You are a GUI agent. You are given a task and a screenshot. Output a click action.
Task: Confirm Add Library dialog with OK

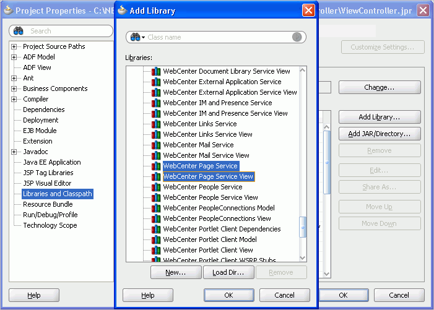coord(229,295)
